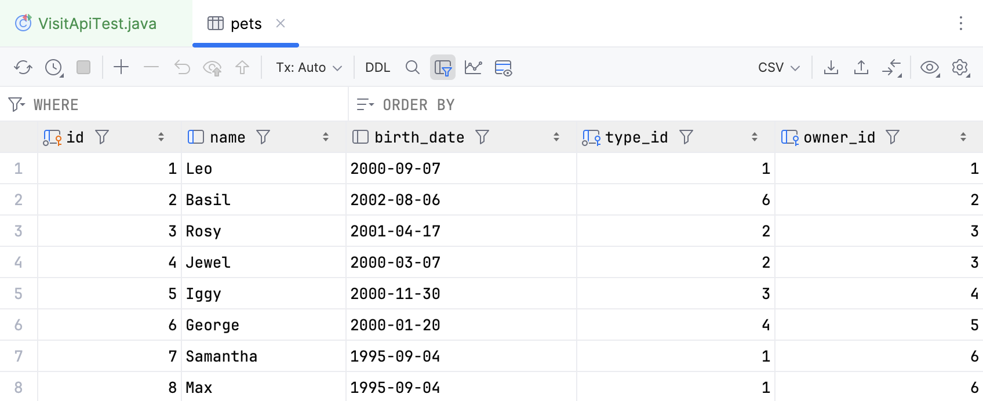This screenshot has height=401, width=983.
Task: Close the pets tab
Action: 281,23
